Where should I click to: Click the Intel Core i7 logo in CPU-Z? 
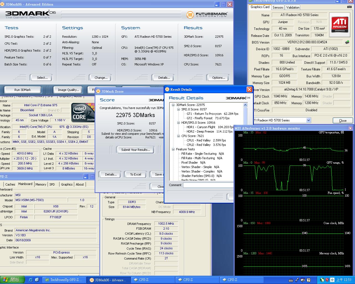tap(83, 112)
